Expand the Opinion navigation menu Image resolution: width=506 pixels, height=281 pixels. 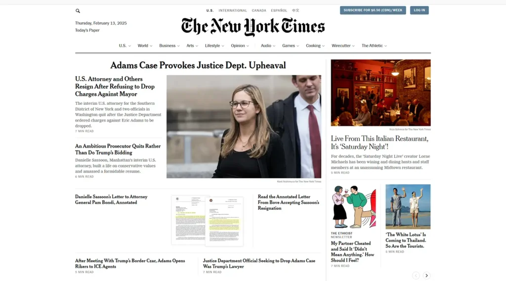click(x=240, y=46)
